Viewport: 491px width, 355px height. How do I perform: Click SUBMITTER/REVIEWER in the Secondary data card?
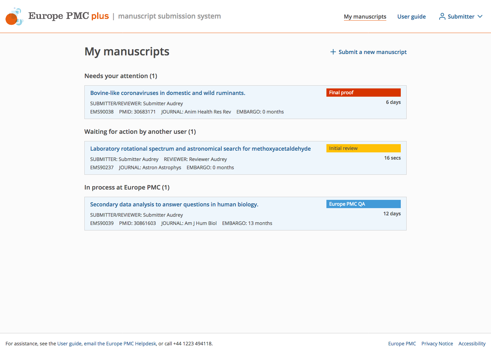pyautogui.click(x=137, y=215)
